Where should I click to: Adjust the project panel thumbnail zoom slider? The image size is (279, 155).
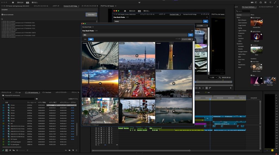click(21, 150)
